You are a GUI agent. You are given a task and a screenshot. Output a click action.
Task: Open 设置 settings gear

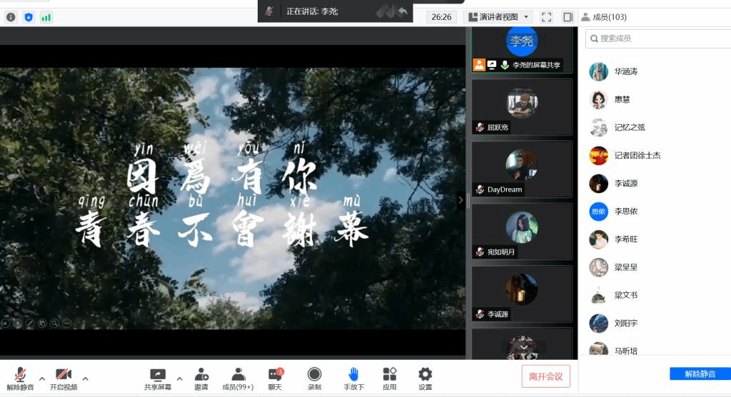pos(425,378)
